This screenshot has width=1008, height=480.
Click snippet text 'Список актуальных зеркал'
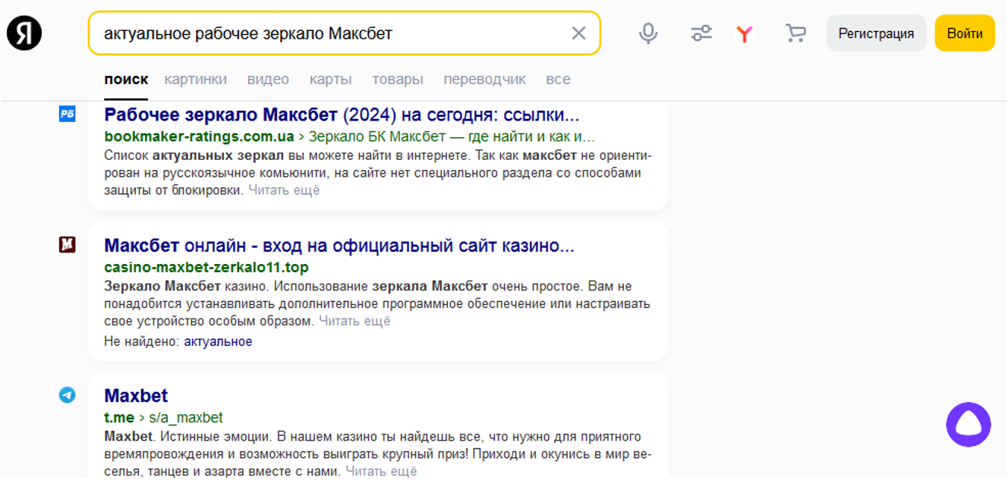click(194, 155)
